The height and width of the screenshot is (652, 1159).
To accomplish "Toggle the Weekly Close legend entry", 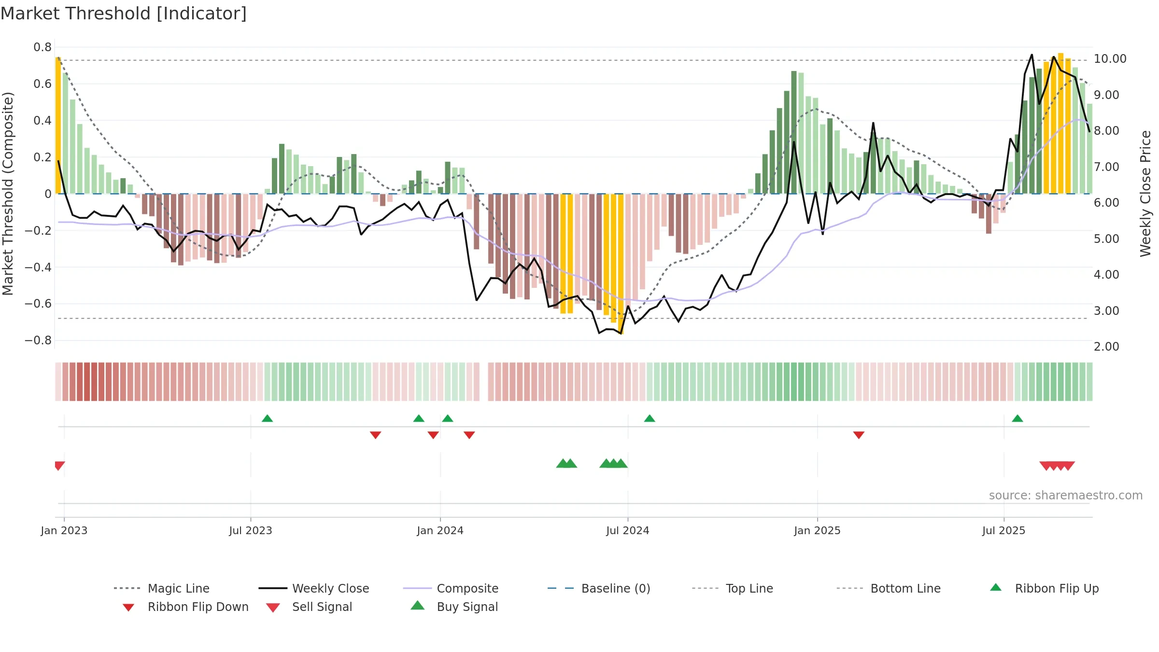I will click(x=314, y=588).
